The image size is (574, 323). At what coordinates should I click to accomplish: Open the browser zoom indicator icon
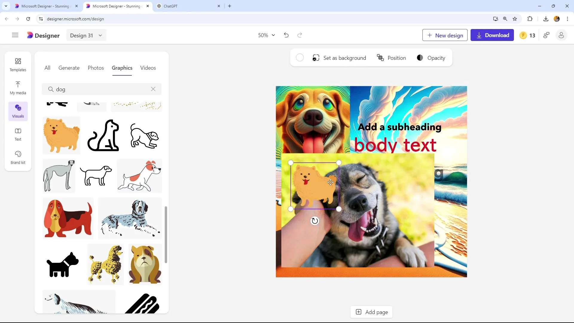(505, 19)
